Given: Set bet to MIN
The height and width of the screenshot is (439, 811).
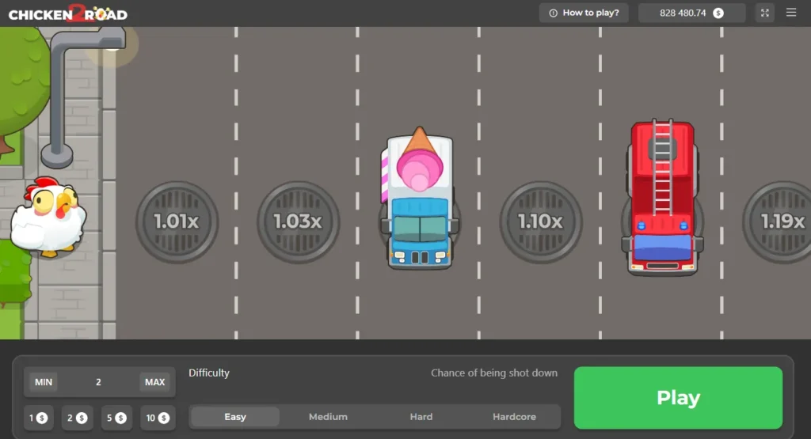Looking at the screenshot, I should (44, 382).
